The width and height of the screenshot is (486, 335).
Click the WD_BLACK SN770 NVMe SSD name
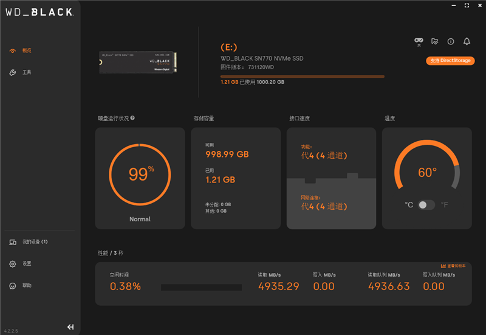click(262, 58)
